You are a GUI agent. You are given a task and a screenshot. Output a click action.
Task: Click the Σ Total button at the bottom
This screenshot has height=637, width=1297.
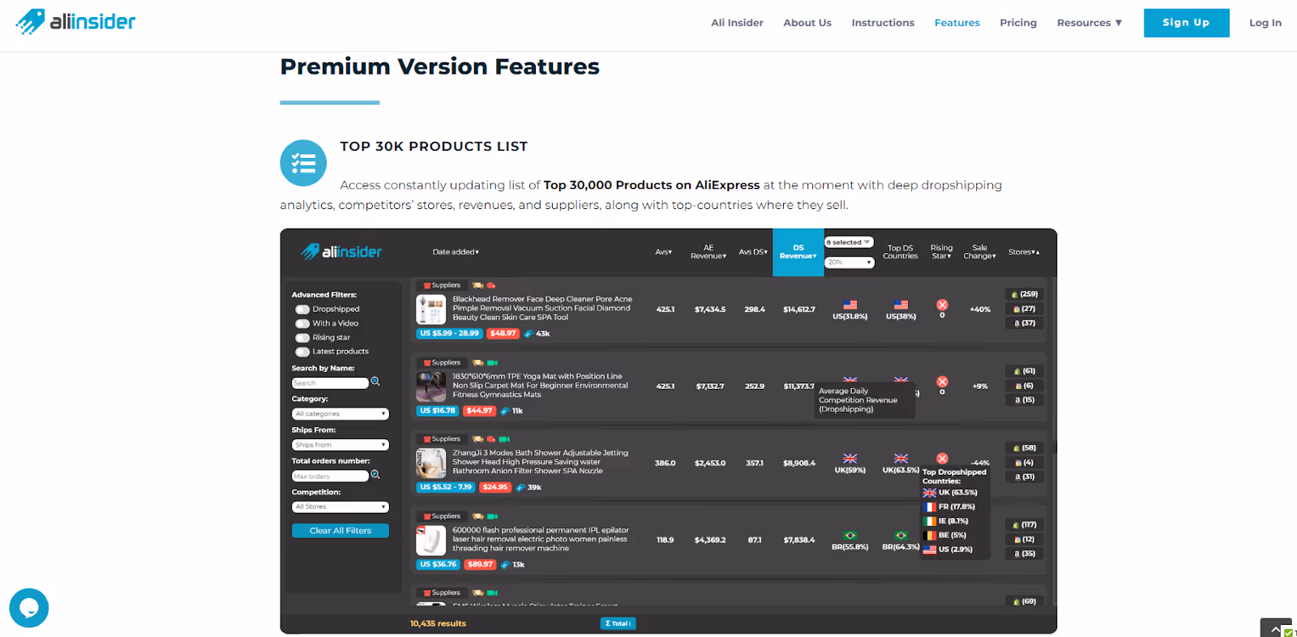(x=618, y=623)
